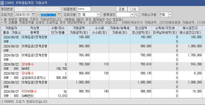Click the 적요명 column header
This screenshot has height=105, width=205.
pos(35,28)
